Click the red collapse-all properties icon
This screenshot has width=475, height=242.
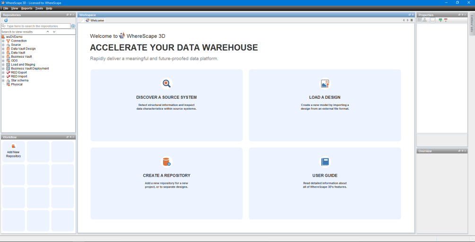coord(446,20)
